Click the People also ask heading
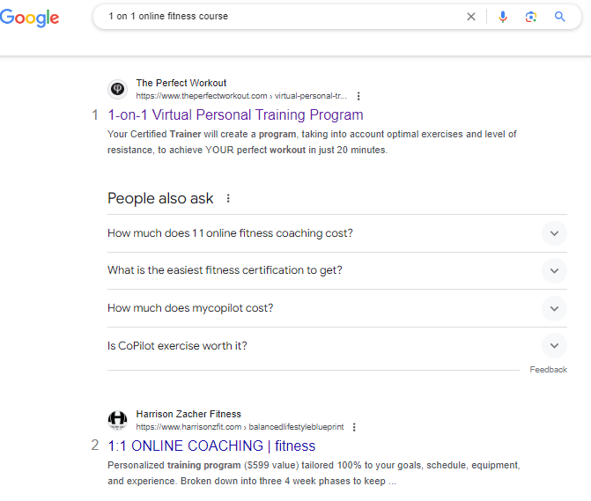The height and width of the screenshot is (501, 591). click(160, 198)
